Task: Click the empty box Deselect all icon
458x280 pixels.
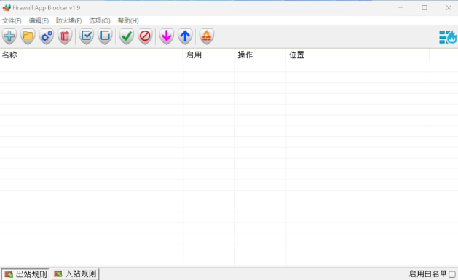Action: tap(105, 36)
